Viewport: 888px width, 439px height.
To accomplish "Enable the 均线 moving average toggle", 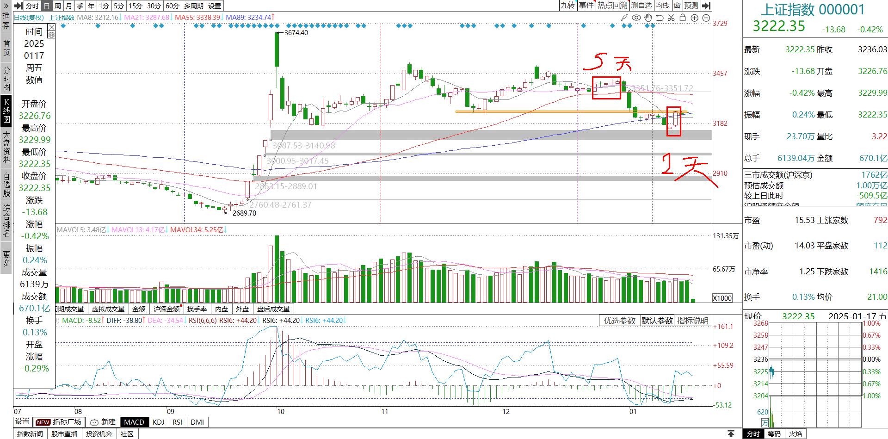I will click(662, 6).
